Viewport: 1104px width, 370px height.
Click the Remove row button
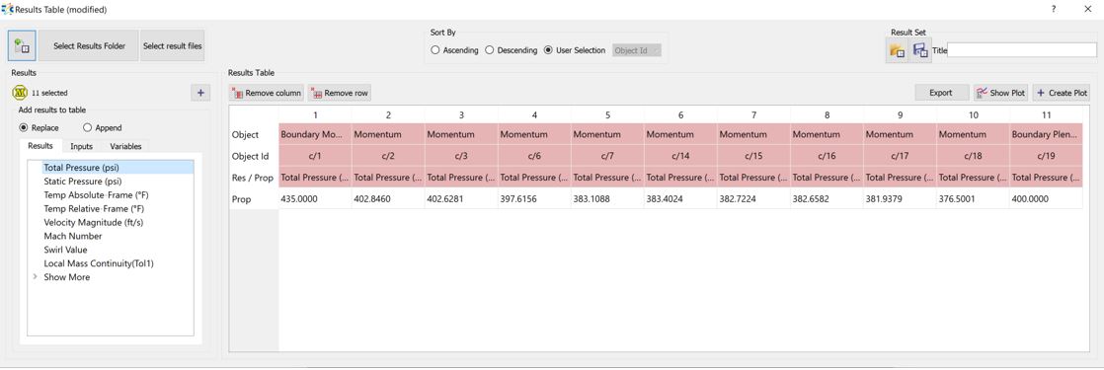(x=340, y=93)
